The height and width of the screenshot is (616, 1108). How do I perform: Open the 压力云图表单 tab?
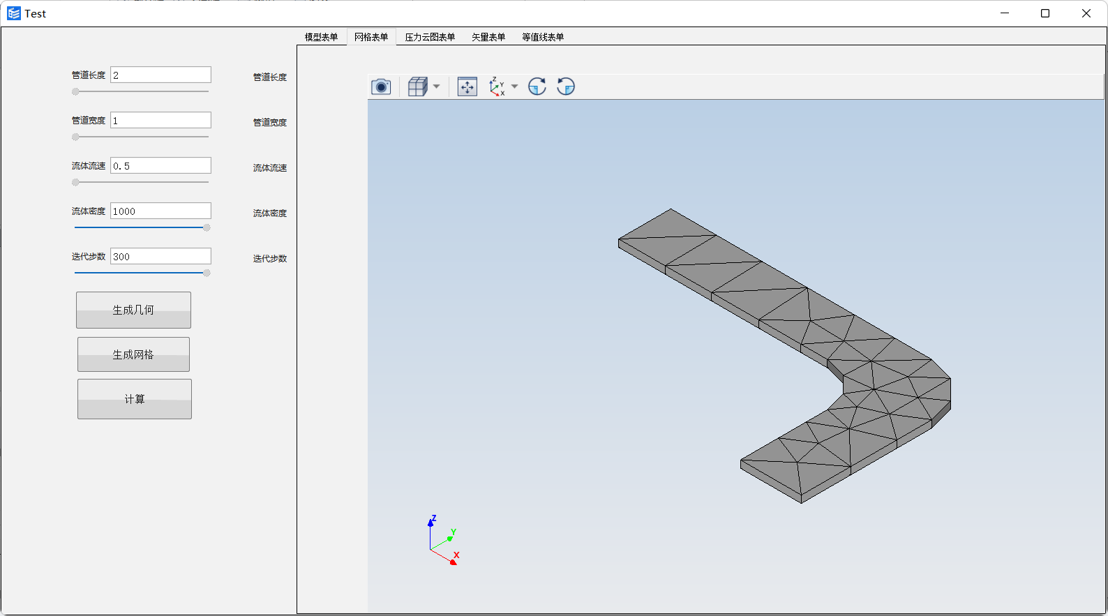tap(430, 37)
